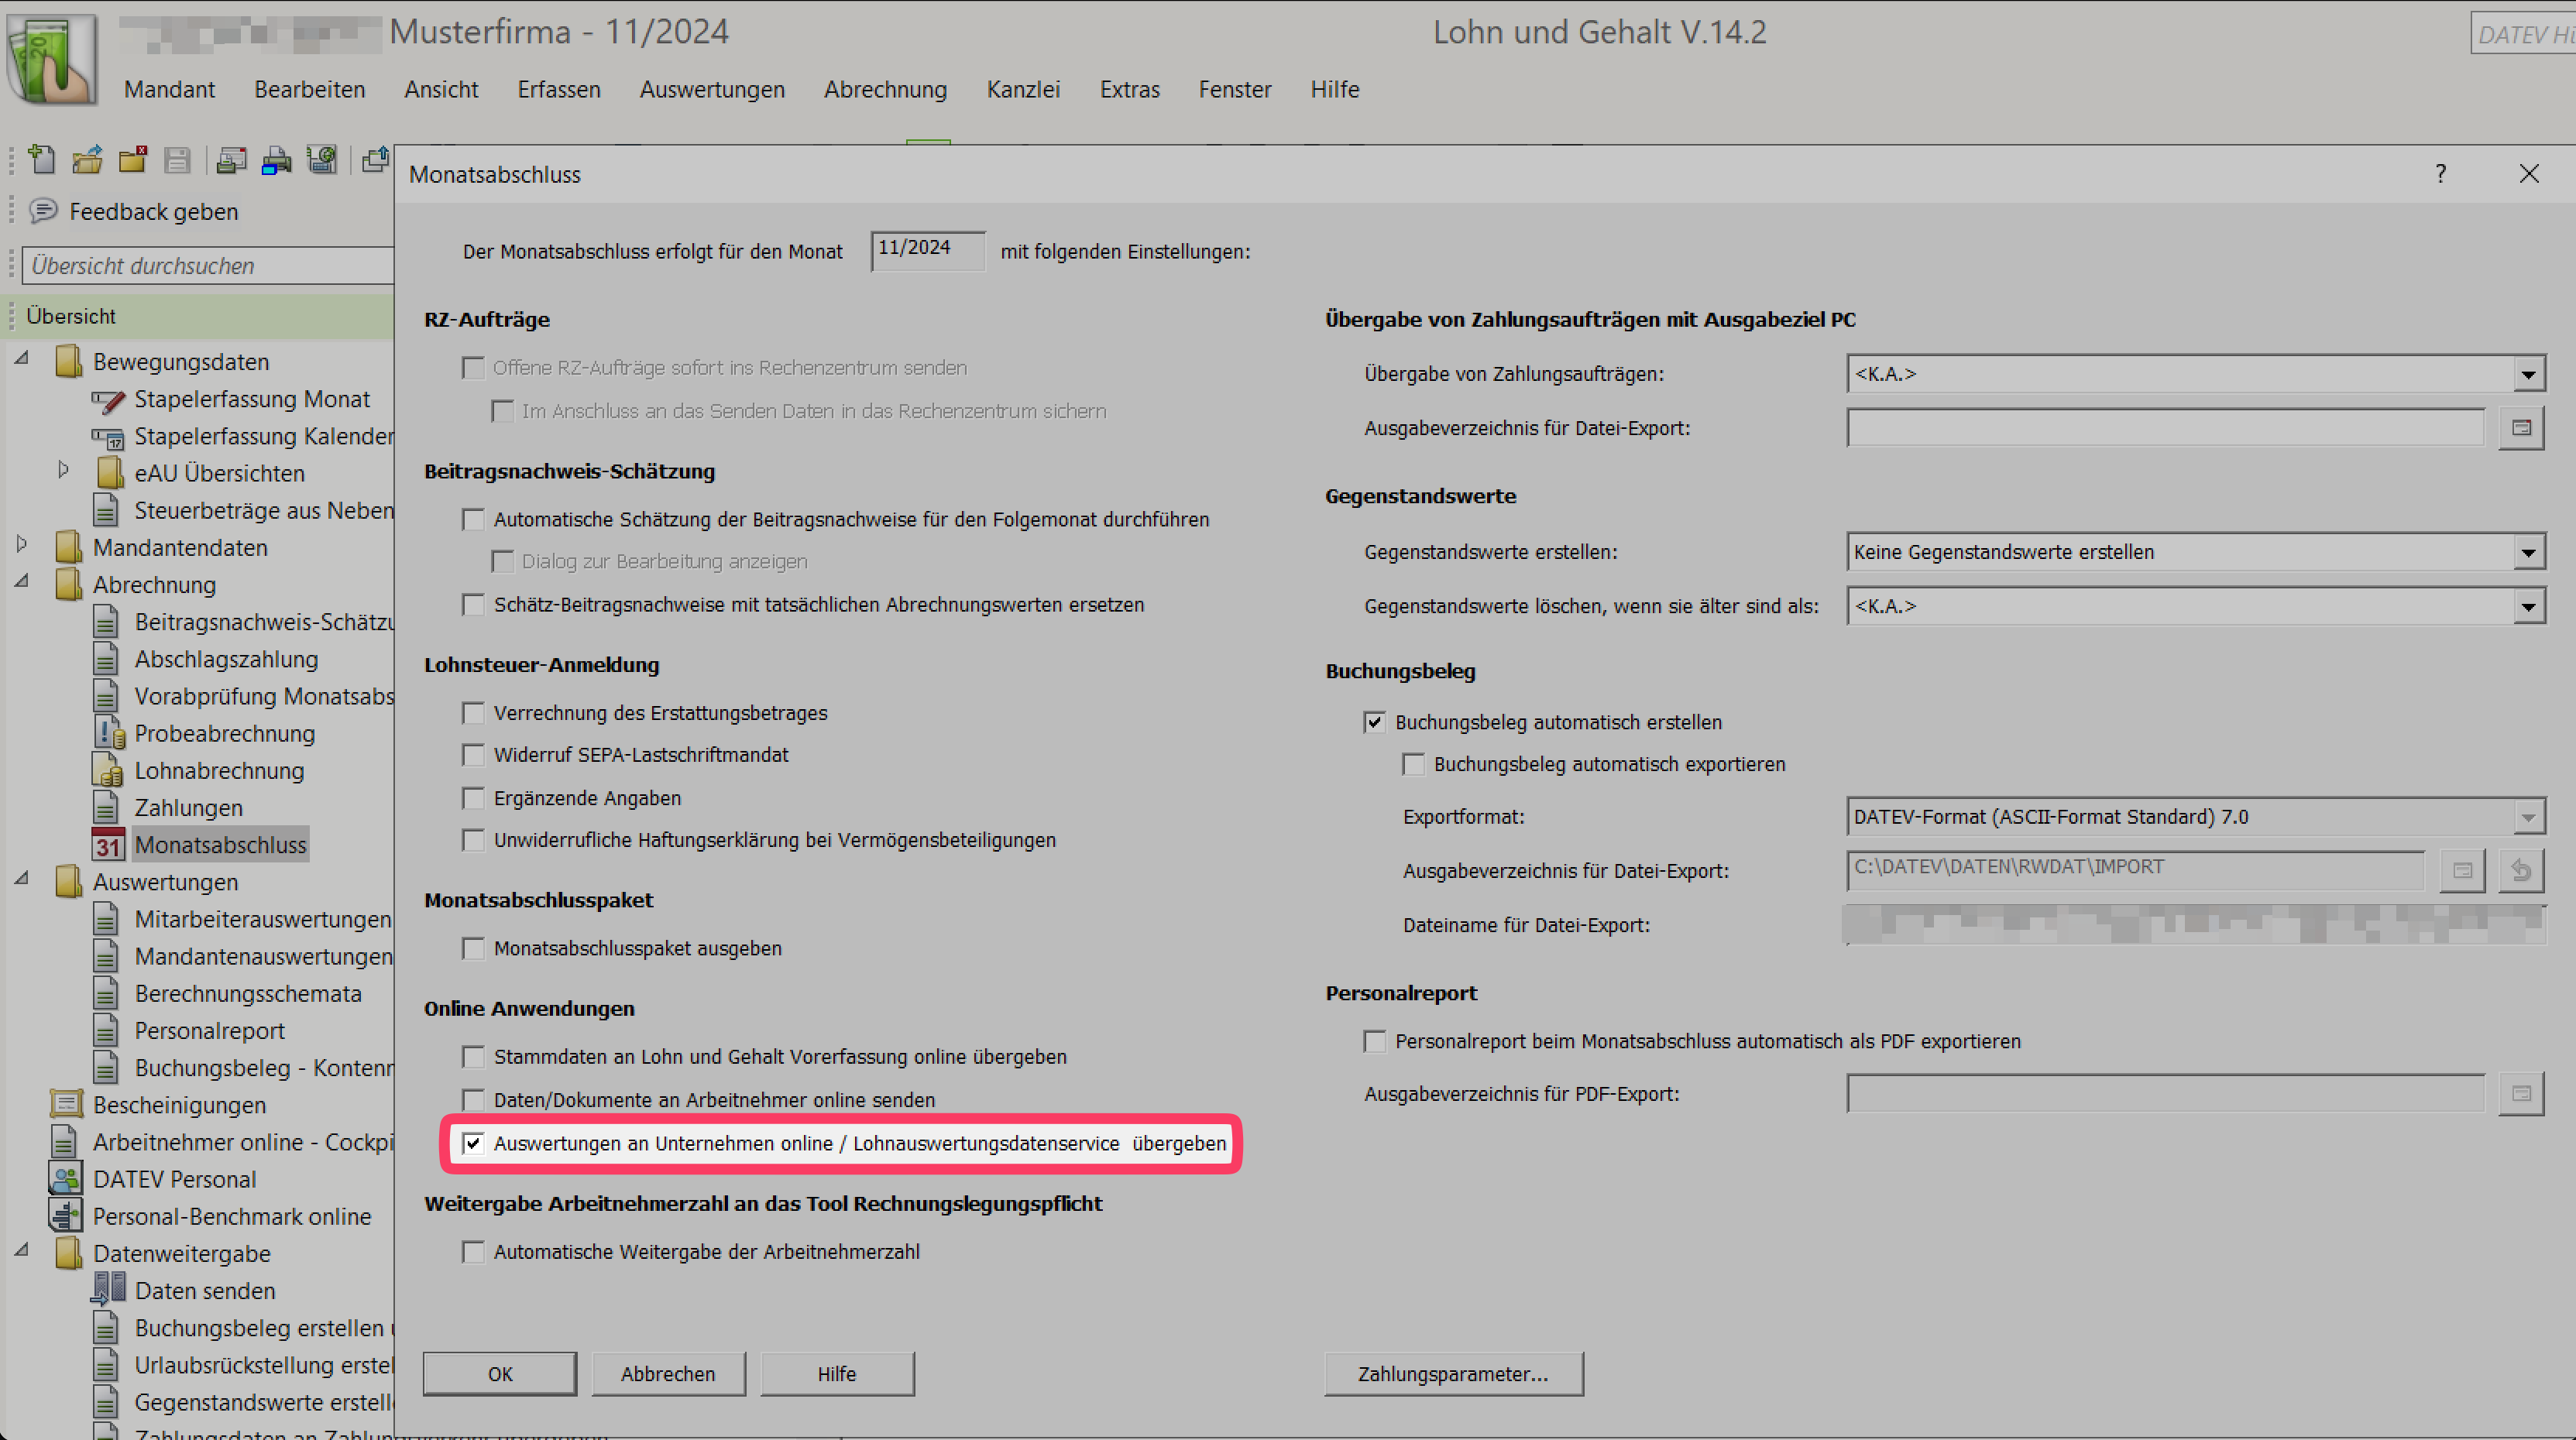Click the Hilfe button in dialog
The height and width of the screenshot is (1440, 2576).
pos(837,1374)
